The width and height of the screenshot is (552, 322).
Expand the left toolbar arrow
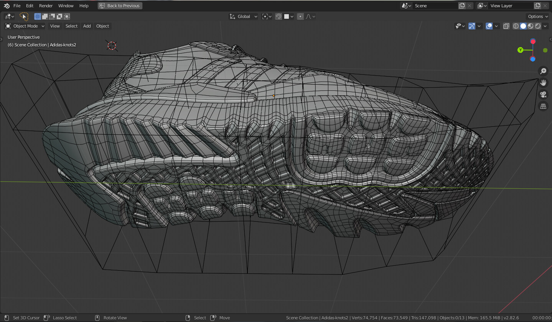coord(2,39)
